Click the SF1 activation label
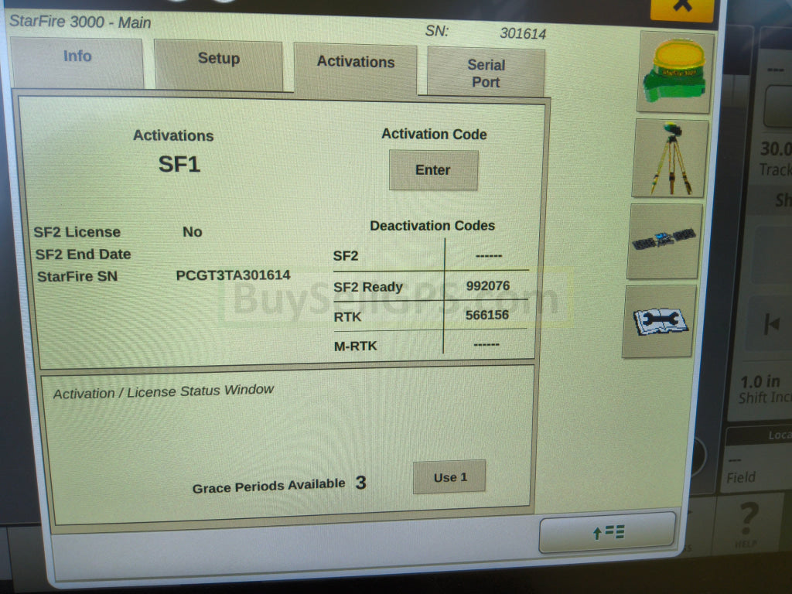Screen dimensions: 792x594 point(179,164)
